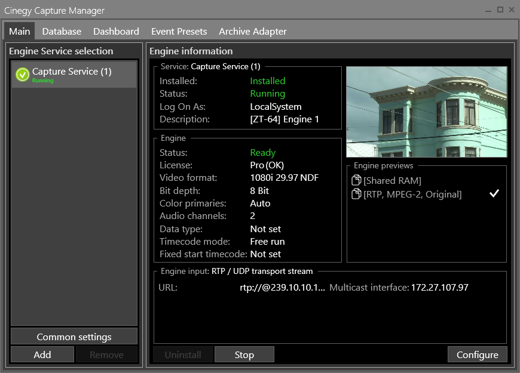Go to the Event Presets tab
520x373 pixels.
pos(179,32)
